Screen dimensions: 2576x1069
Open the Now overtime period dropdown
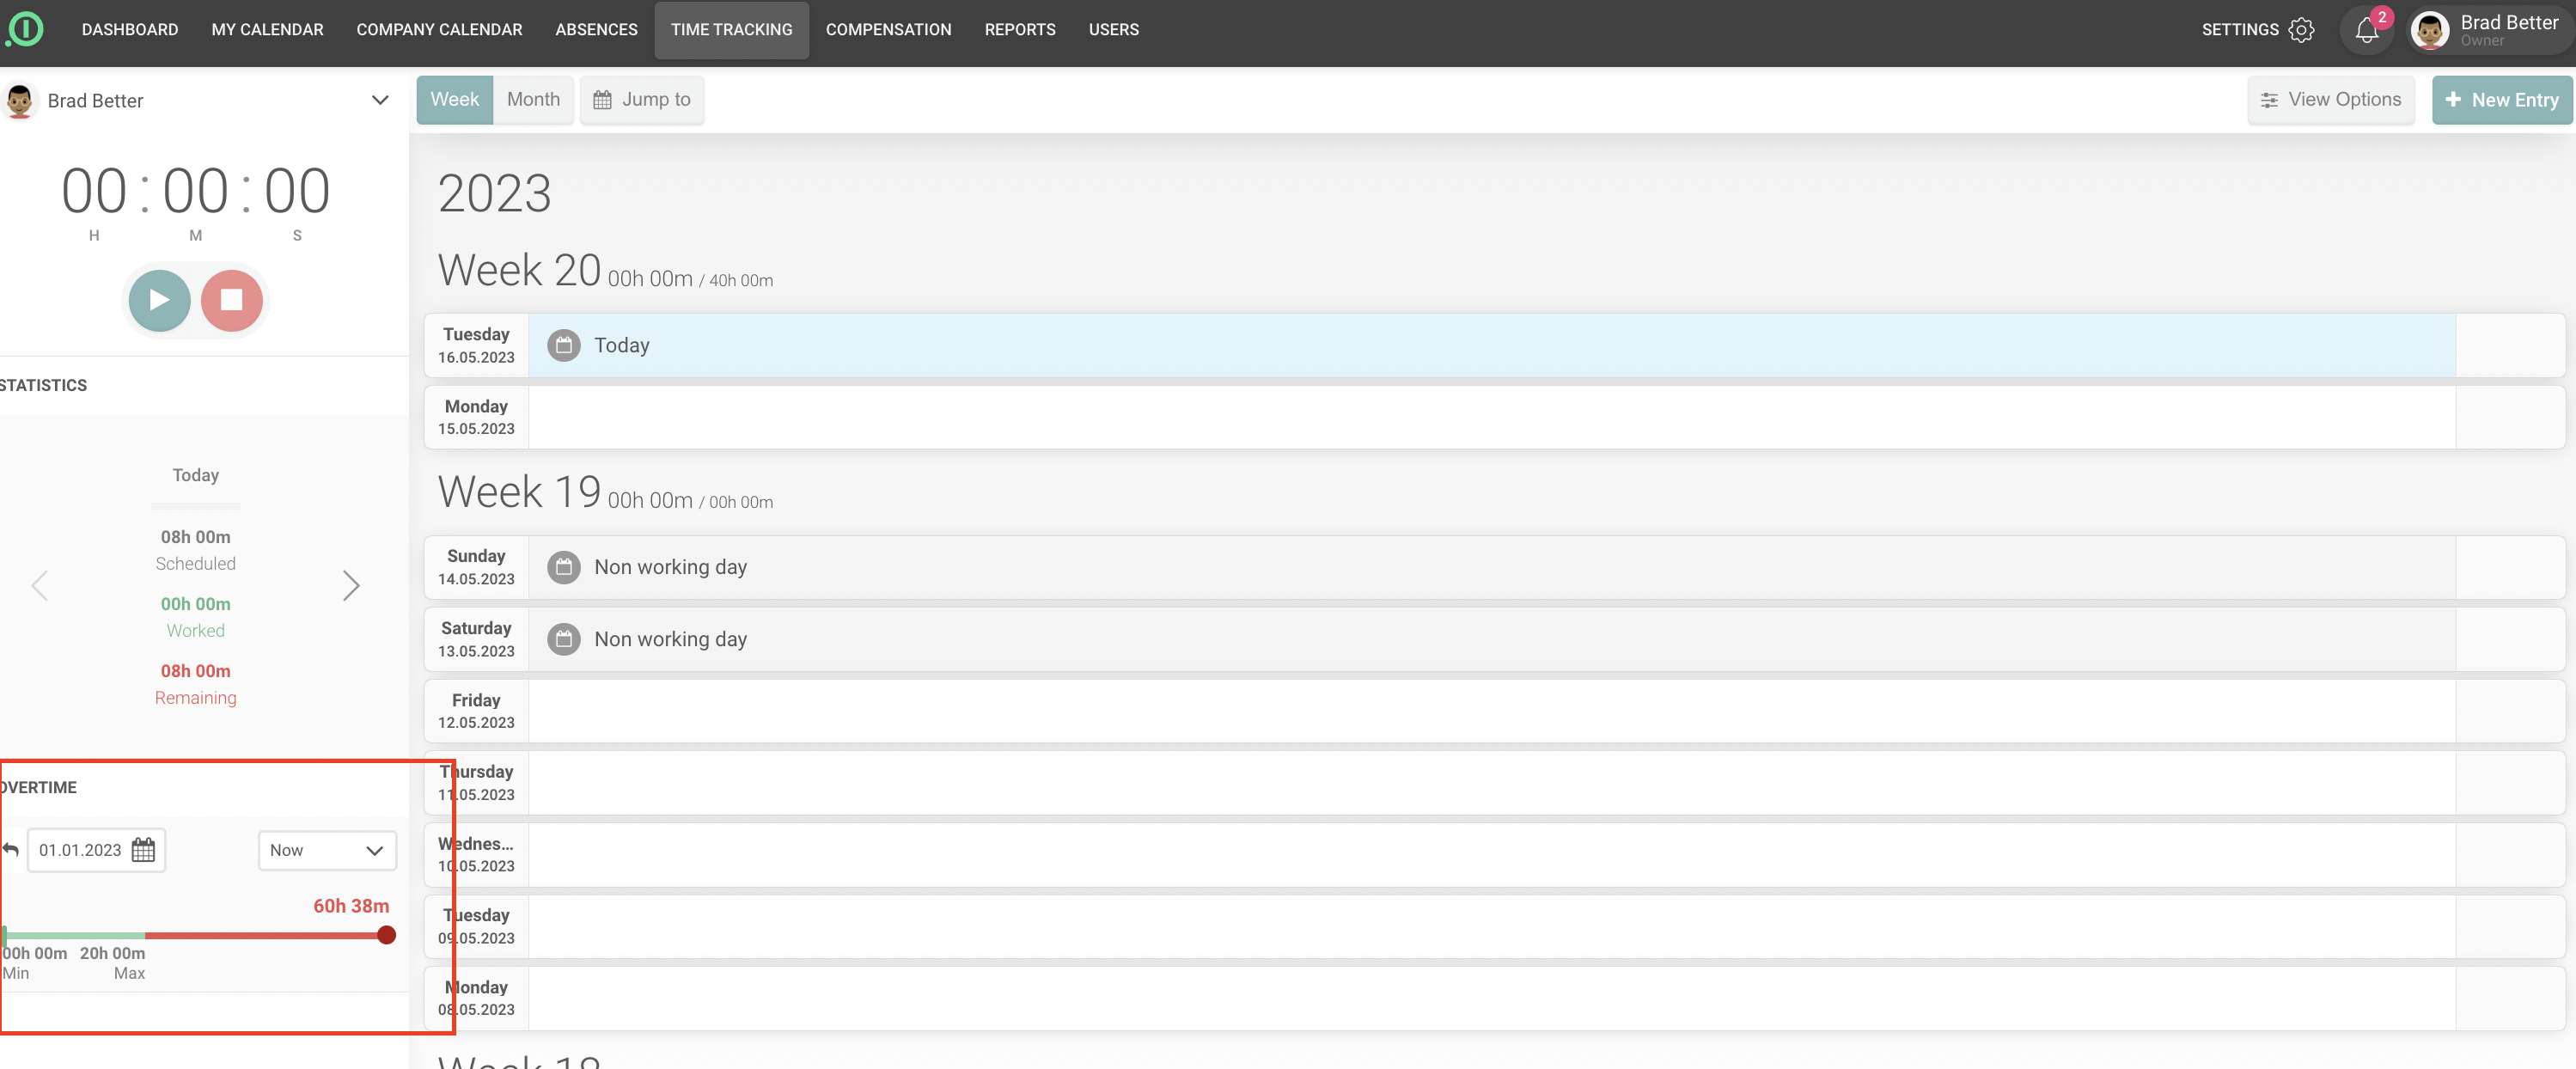(x=327, y=850)
